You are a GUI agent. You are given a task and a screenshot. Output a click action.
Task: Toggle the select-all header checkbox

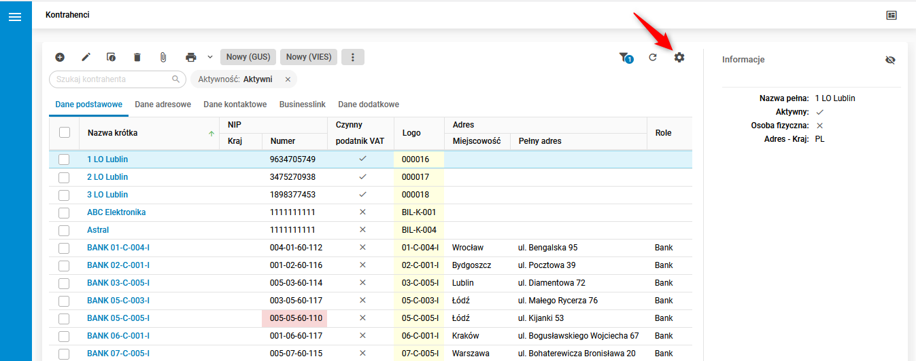point(65,132)
